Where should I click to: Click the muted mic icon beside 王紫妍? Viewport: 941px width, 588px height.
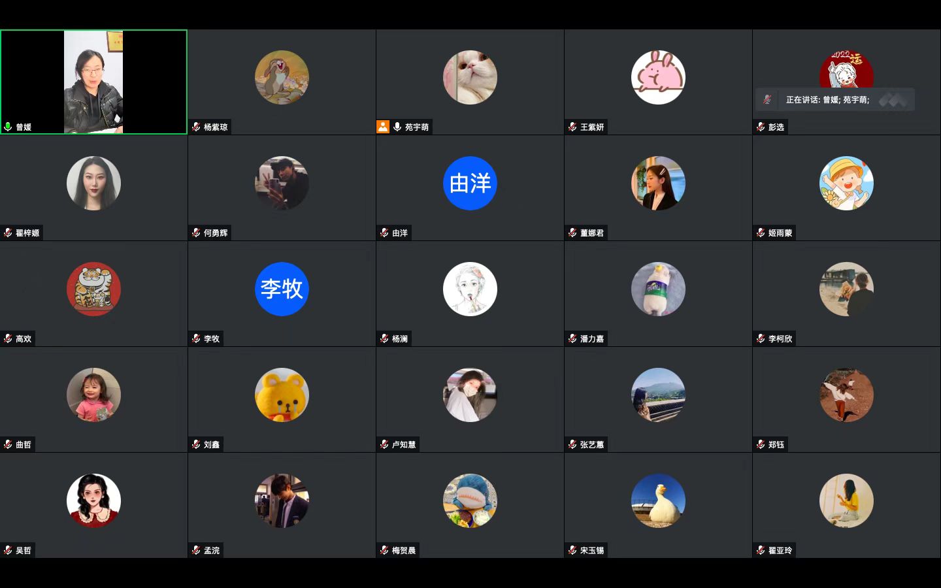(x=572, y=127)
